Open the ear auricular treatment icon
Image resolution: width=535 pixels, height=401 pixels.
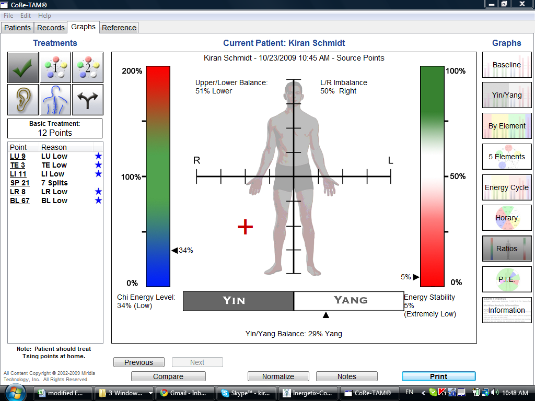click(x=23, y=100)
